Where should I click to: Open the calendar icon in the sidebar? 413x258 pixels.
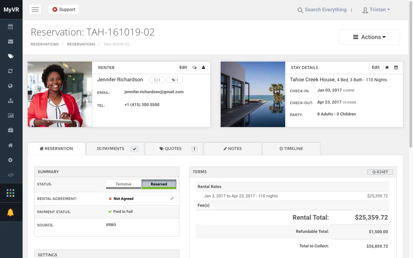[11, 27]
